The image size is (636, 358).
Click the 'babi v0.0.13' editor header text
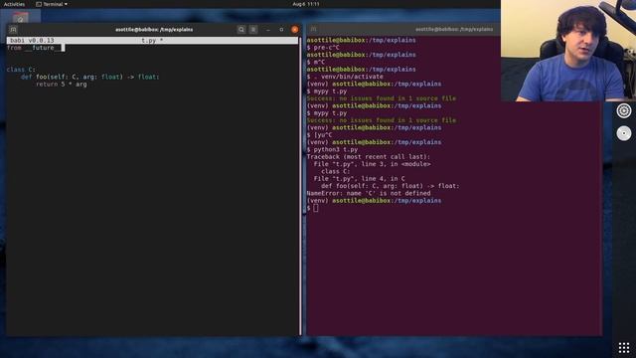[32, 40]
